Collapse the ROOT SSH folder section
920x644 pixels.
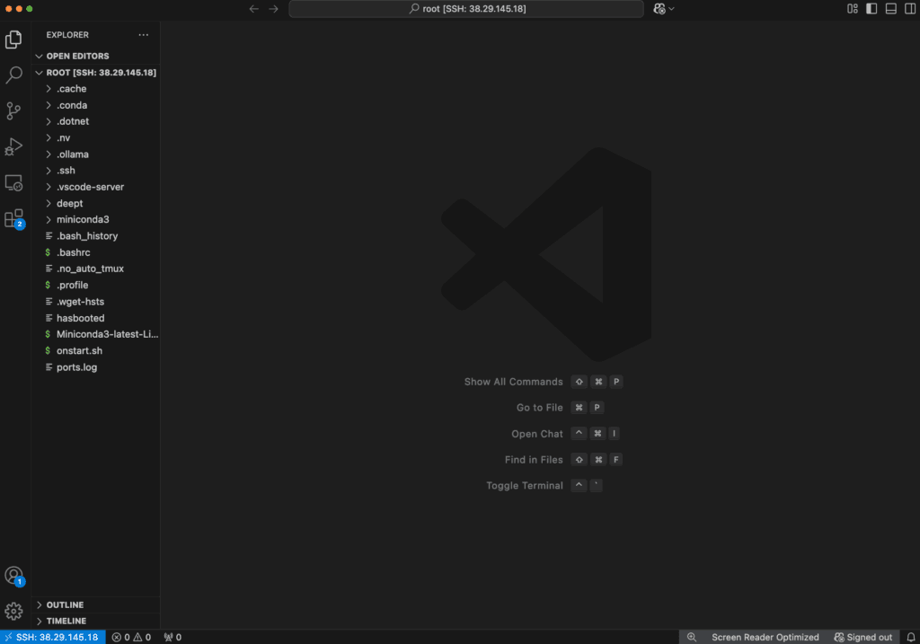(95, 72)
